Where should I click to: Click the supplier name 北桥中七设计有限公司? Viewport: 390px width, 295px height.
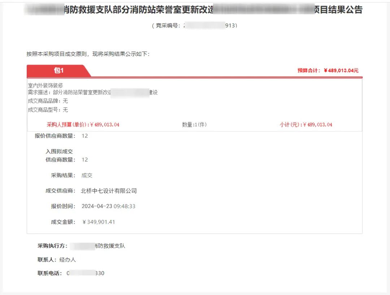click(x=108, y=191)
